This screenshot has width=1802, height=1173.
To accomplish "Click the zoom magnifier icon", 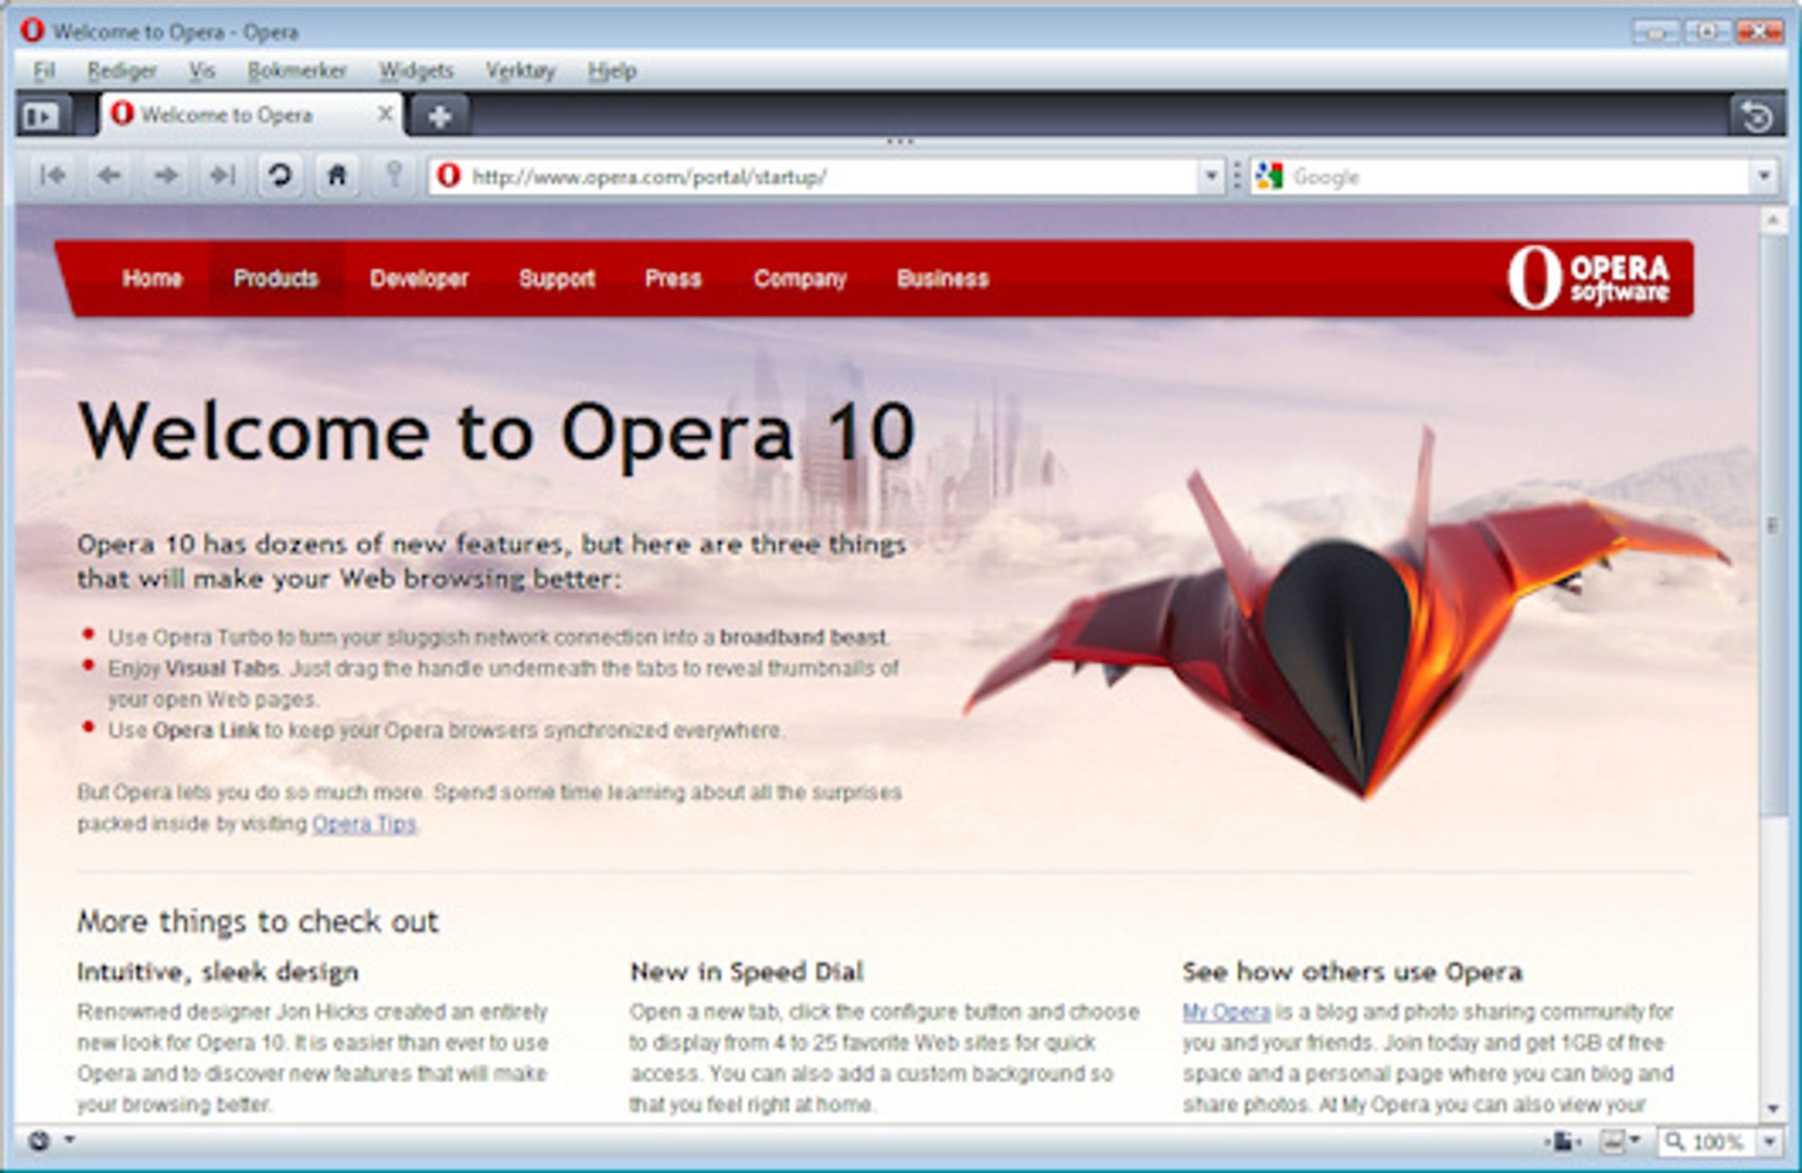I will (1674, 1141).
